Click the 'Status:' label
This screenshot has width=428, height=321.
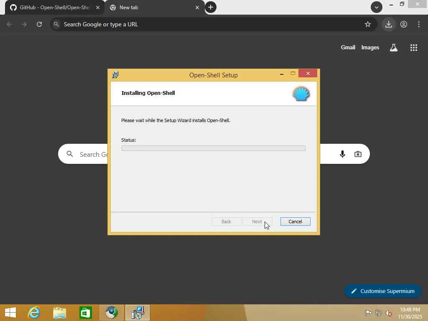[x=128, y=140]
